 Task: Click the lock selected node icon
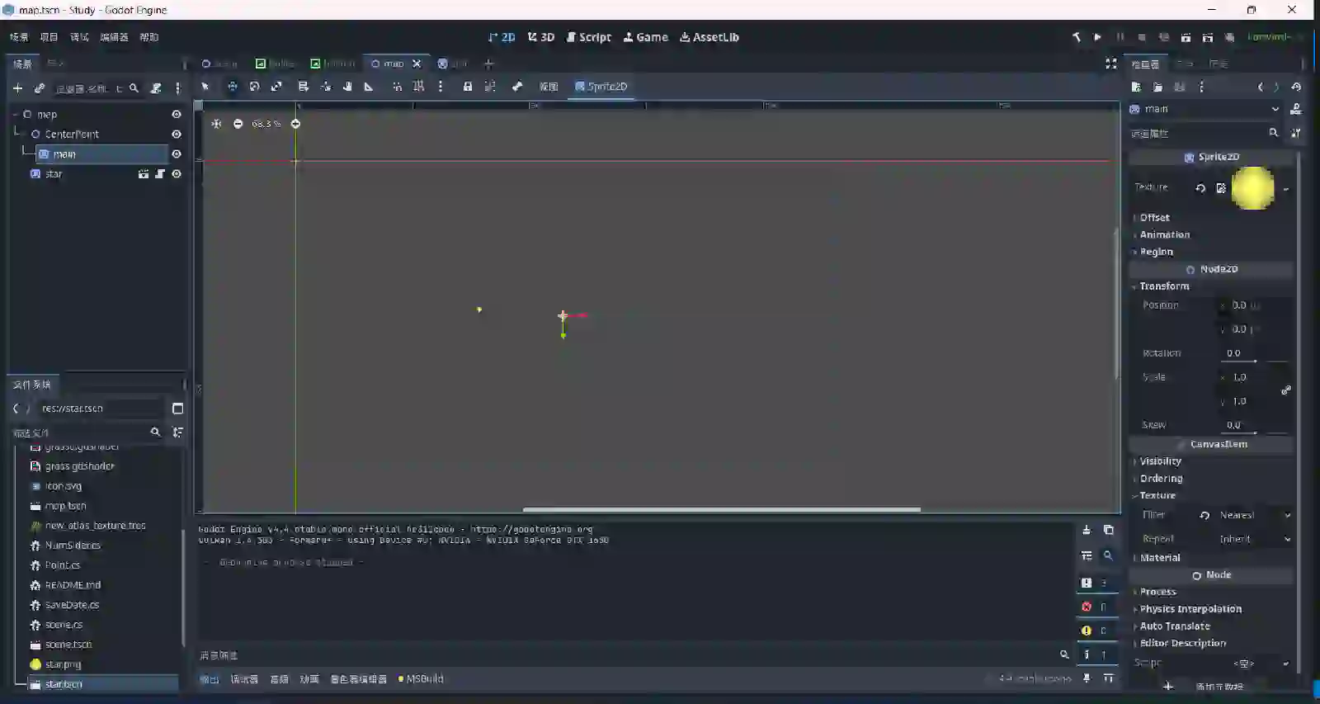pos(468,87)
